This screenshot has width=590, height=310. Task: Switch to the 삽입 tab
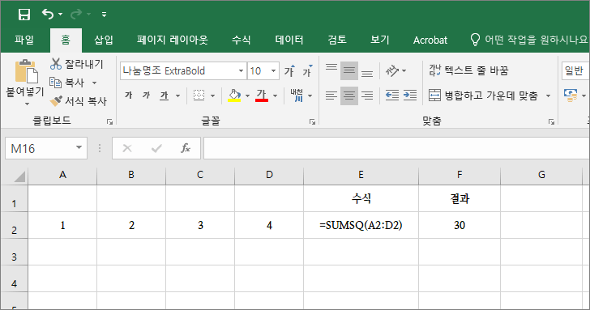104,40
